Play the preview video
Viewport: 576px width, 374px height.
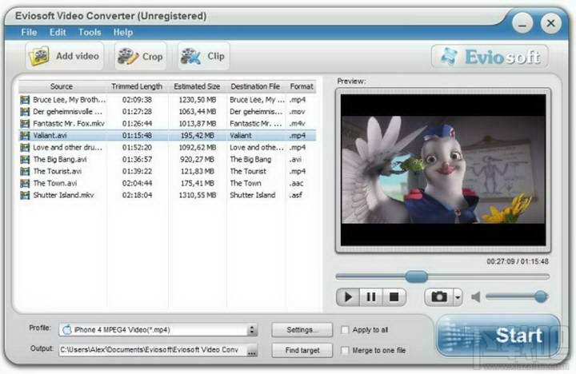348,297
